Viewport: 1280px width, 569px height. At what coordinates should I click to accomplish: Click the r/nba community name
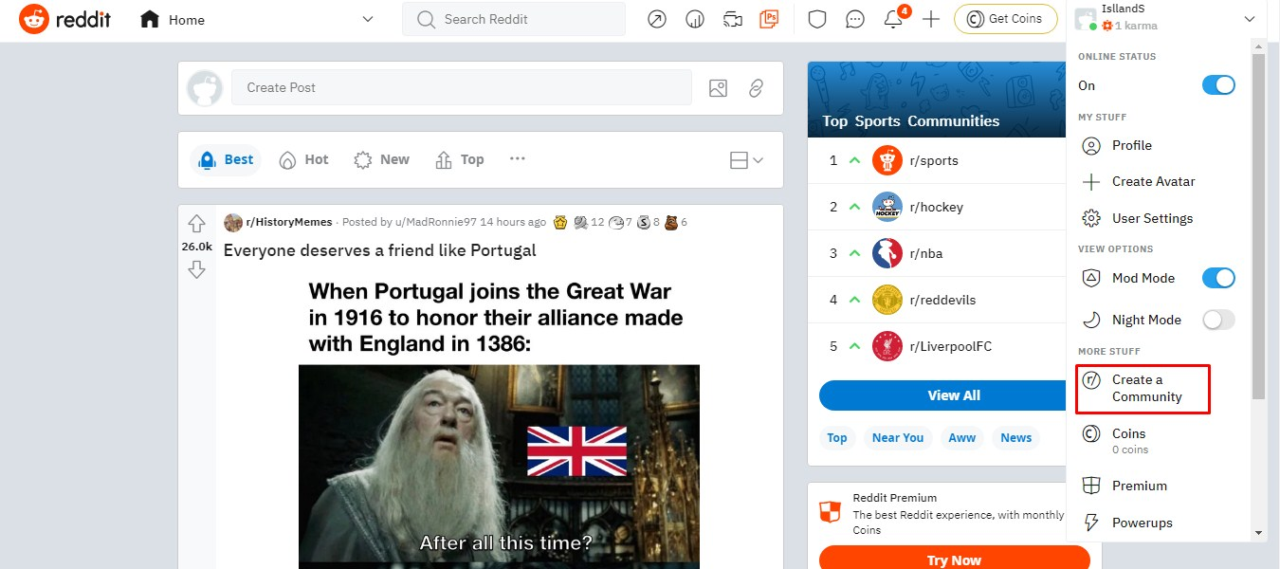(x=925, y=253)
